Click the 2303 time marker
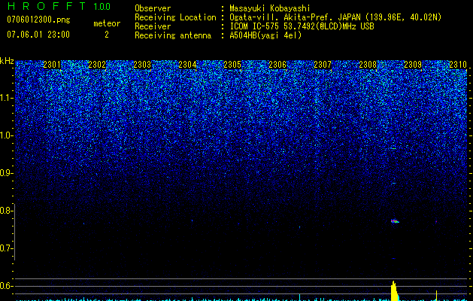Viewport: 473px width, 301px height. point(142,65)
